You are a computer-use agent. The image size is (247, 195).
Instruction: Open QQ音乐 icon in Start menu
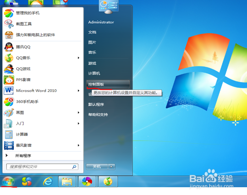pyautogui.click(x=9, y=58)
